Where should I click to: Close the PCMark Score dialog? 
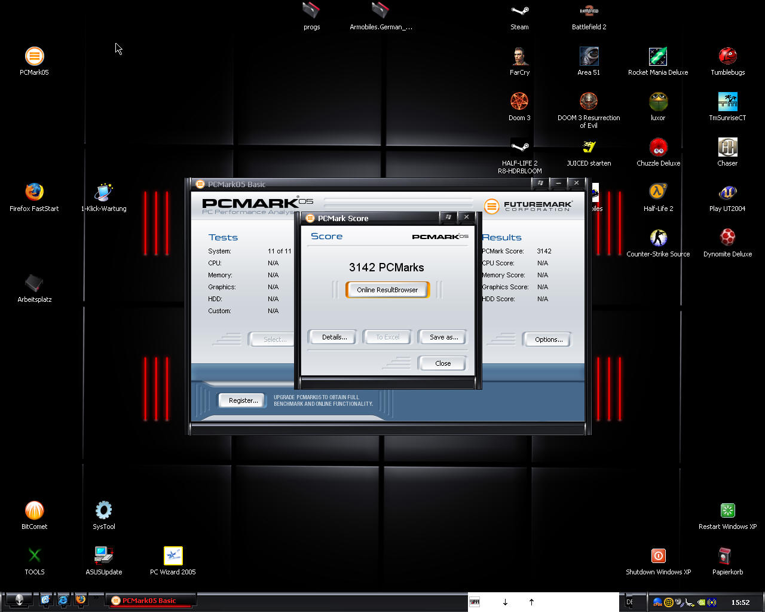(443, 363)
